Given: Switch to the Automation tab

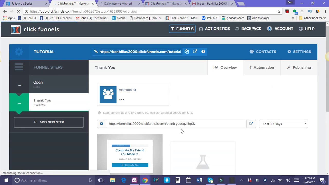Looking at the screenshot, I should pyautogui.click(x=262, y=67).
